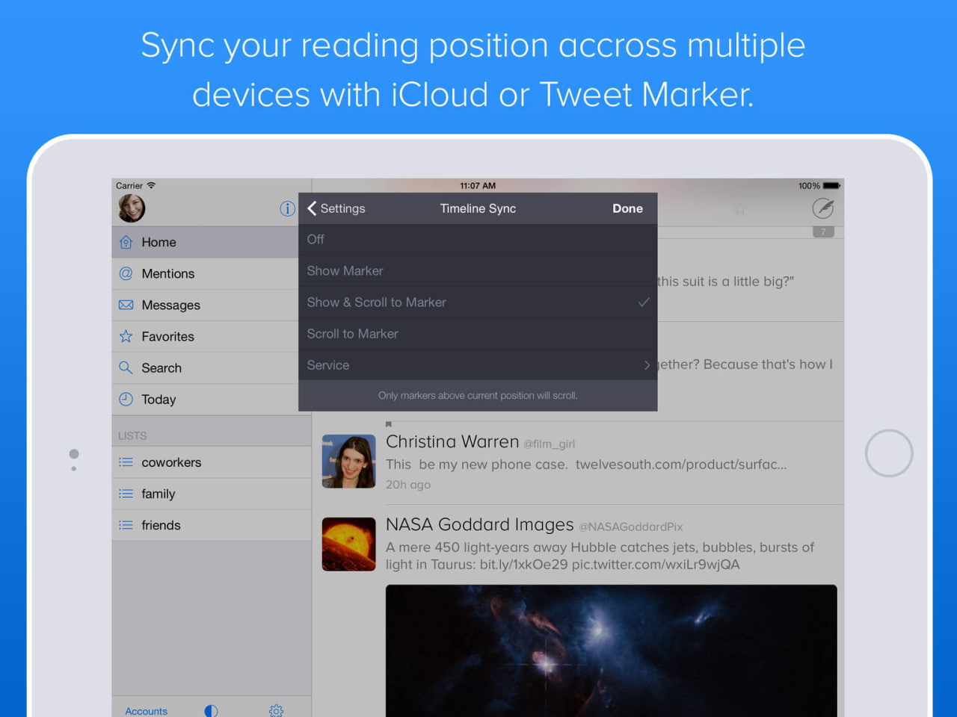
Task: Open the @film_girl handle
Action: pos(549,444)
